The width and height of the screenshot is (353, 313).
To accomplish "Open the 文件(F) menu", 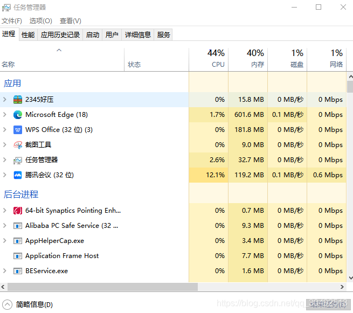I will point(12,21).
